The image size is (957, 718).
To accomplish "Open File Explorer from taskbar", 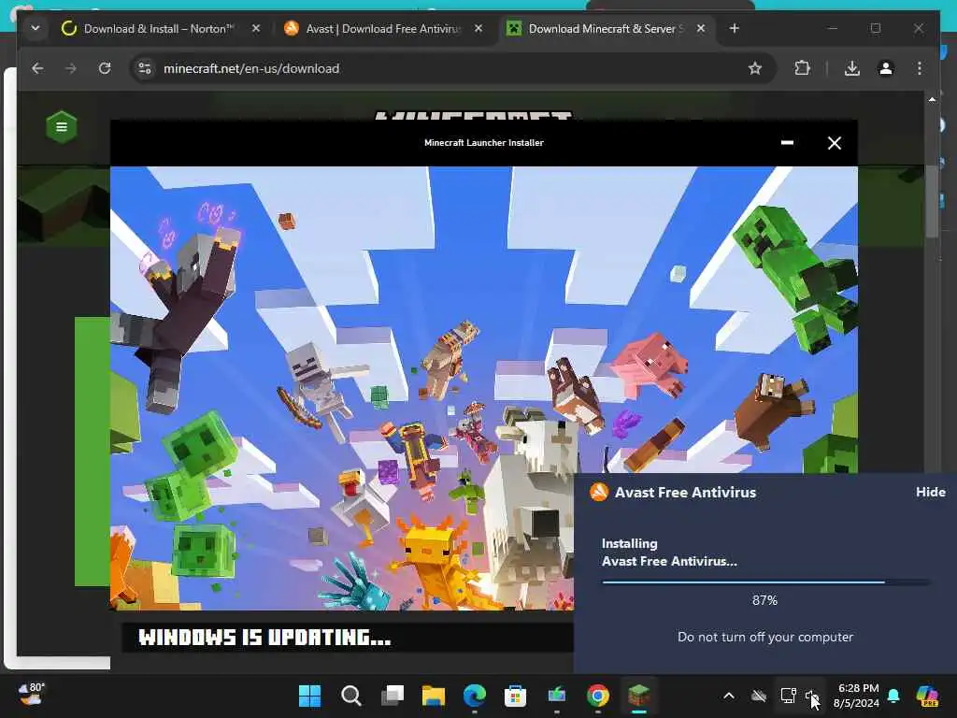I will 434,696.
